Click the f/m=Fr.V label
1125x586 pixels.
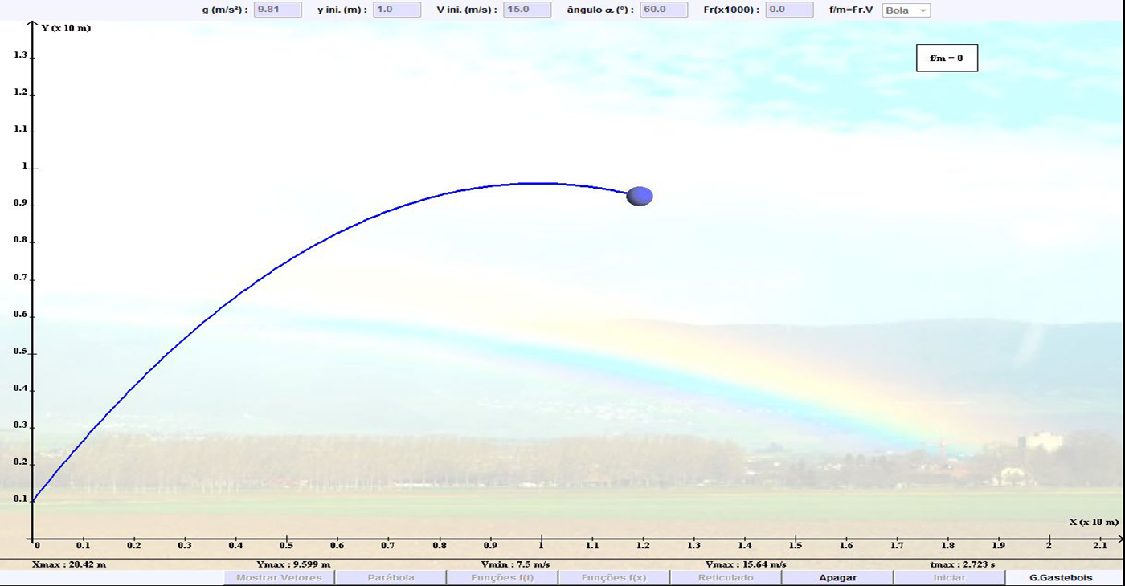[851, 10]
